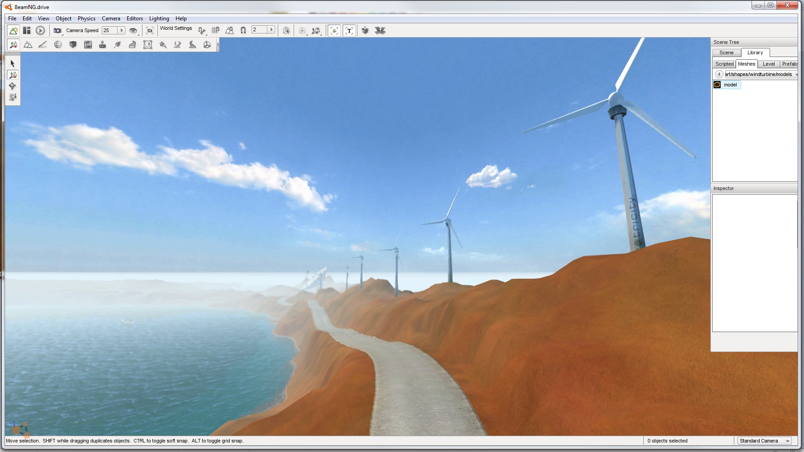Open the Object menu

64,19
